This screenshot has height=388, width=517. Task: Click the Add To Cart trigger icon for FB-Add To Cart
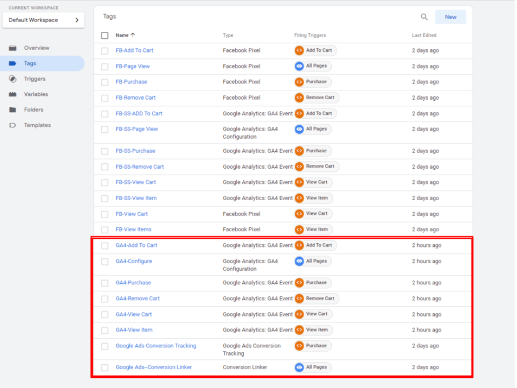299,50
